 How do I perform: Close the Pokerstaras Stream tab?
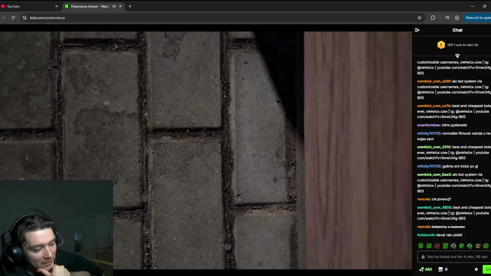[x=120, y=6]
